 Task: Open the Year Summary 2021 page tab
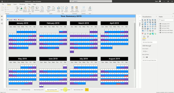click(x=78, y=90)
